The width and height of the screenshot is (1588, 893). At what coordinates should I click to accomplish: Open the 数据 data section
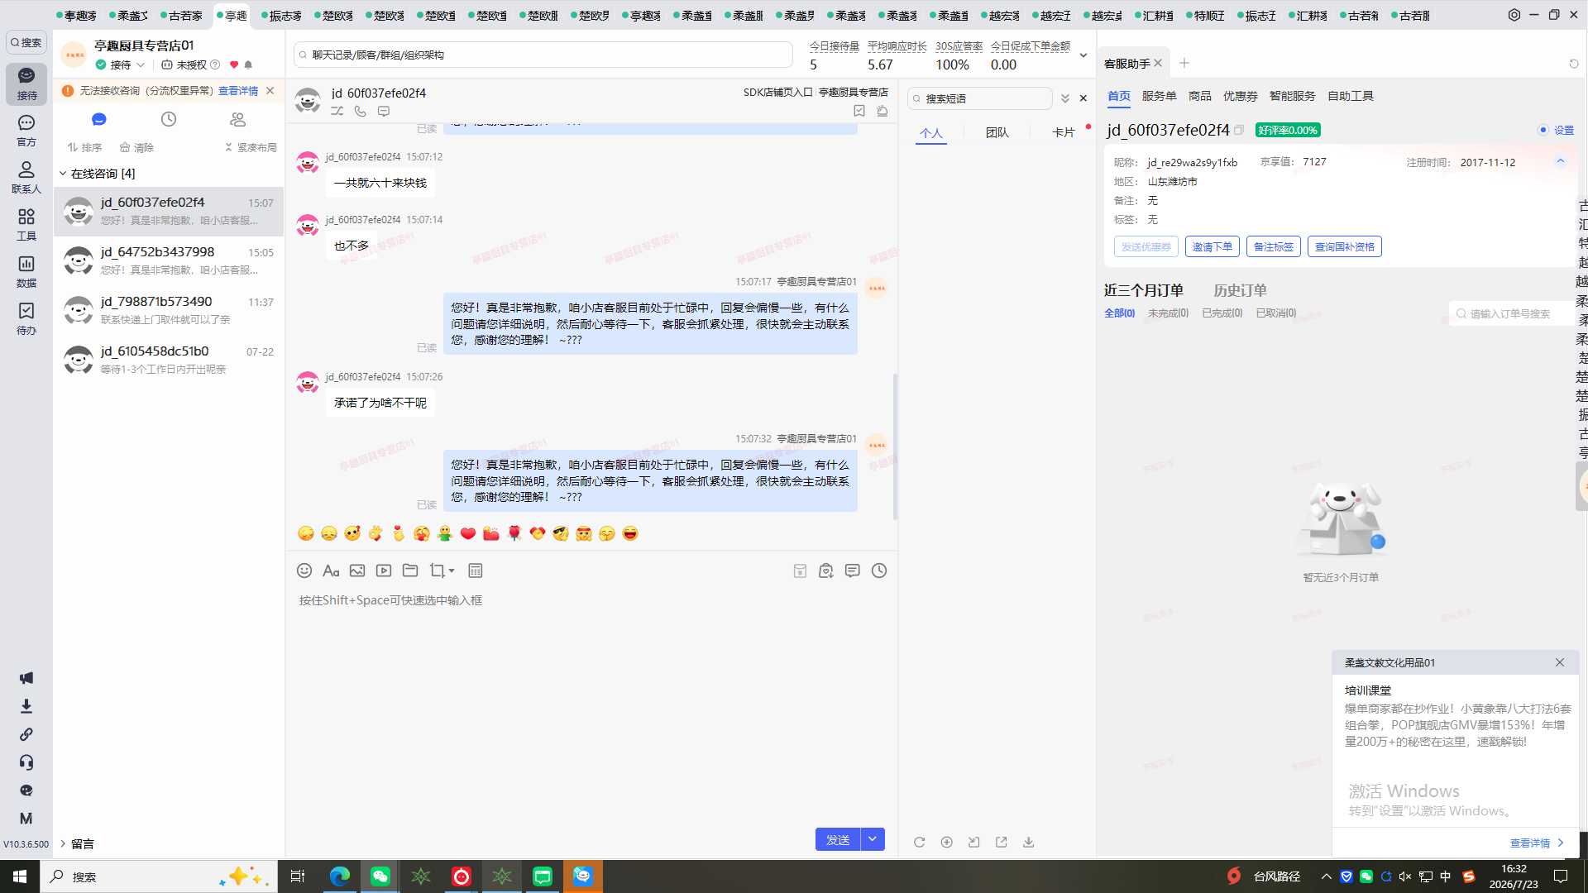click(x=26, y=271)
